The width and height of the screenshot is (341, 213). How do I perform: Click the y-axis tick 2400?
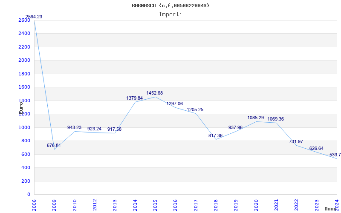pyautogui.click(x=24, y=34)
